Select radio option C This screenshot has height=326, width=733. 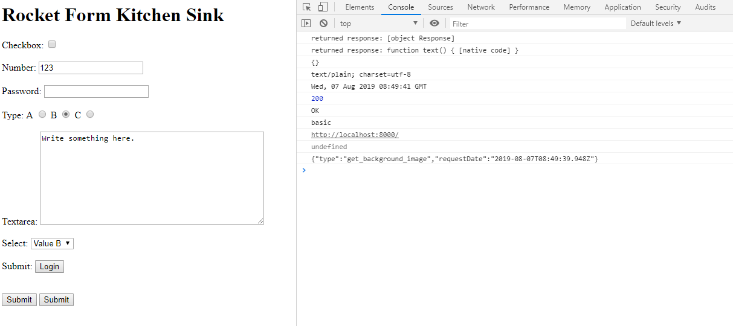[x=90, y=114]
